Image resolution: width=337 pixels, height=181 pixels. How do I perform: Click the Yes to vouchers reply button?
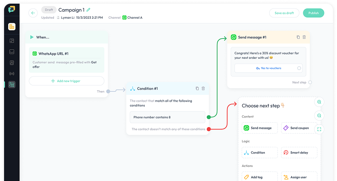click(x=268, y=68)
